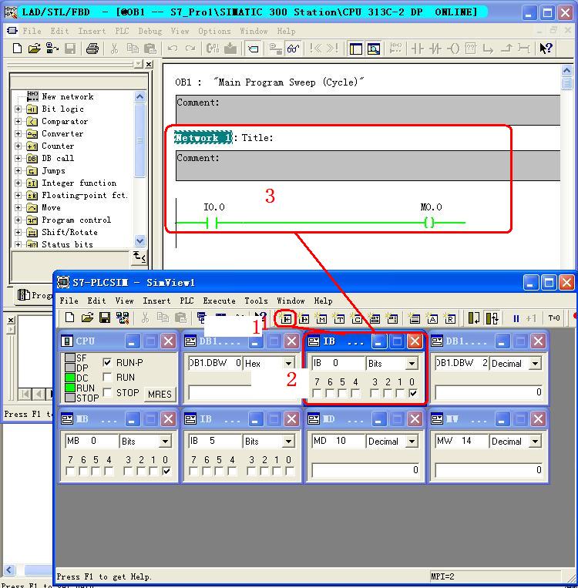Insert Input Variable in PLCSIM toolbar
The width and height of the screenshot is (578, 588).
287,318
